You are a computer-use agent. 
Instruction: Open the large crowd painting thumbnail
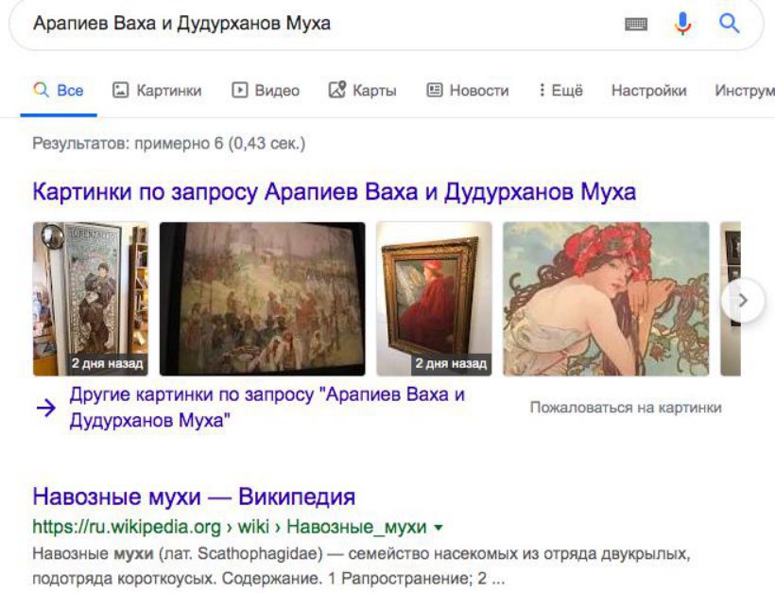(263, 299)
